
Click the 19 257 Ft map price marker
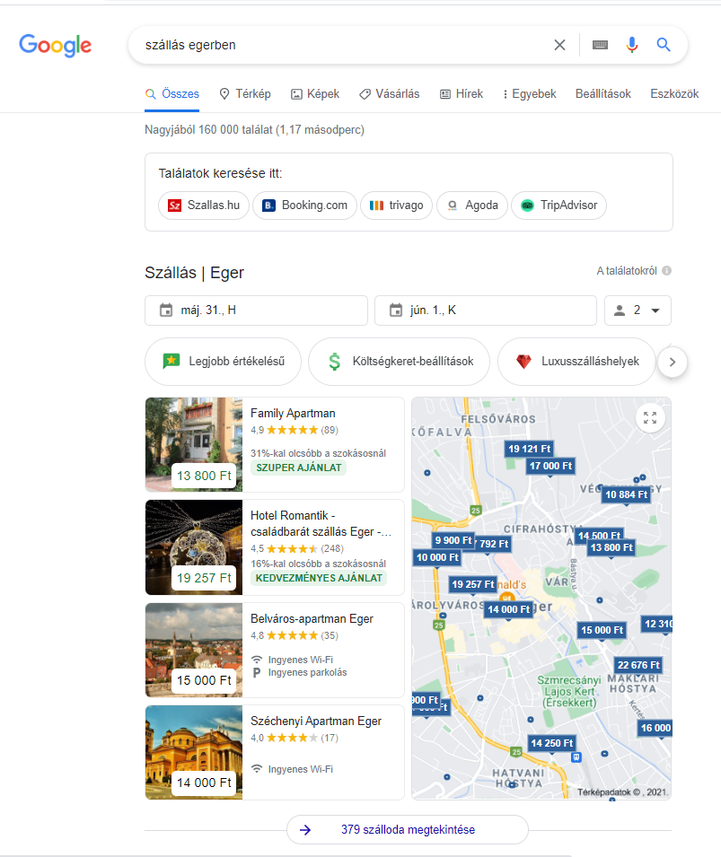tap(472, 585)
